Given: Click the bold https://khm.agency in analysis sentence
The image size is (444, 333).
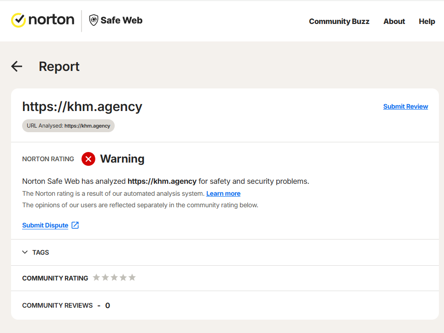Looking at the screenshot, I should 162,181.
